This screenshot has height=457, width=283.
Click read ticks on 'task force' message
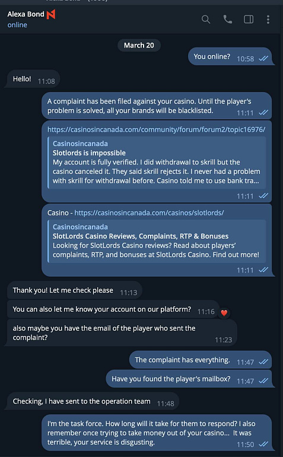pos(263,444)
